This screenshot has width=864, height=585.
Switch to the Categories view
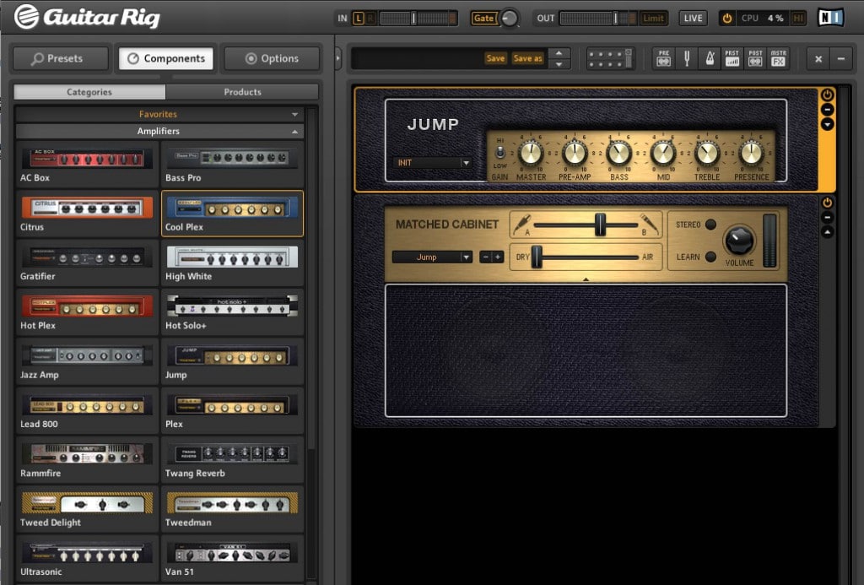[x=89, y=92]
